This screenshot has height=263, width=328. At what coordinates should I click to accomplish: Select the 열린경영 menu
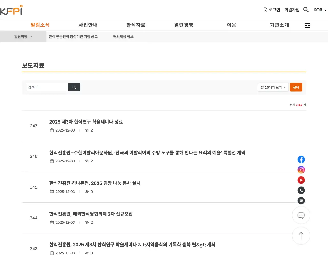[x=184, y=25]
